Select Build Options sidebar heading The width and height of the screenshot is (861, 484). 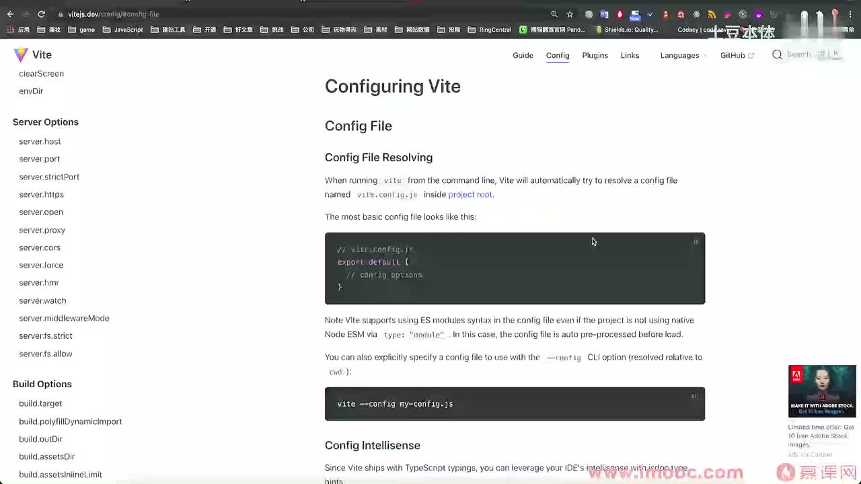[42, 384]
